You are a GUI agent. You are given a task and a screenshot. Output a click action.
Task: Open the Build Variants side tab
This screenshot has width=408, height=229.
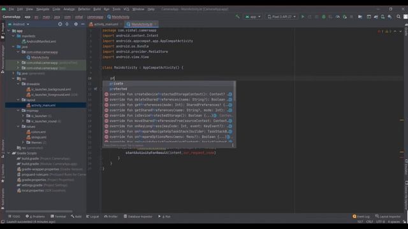[3, 199]
